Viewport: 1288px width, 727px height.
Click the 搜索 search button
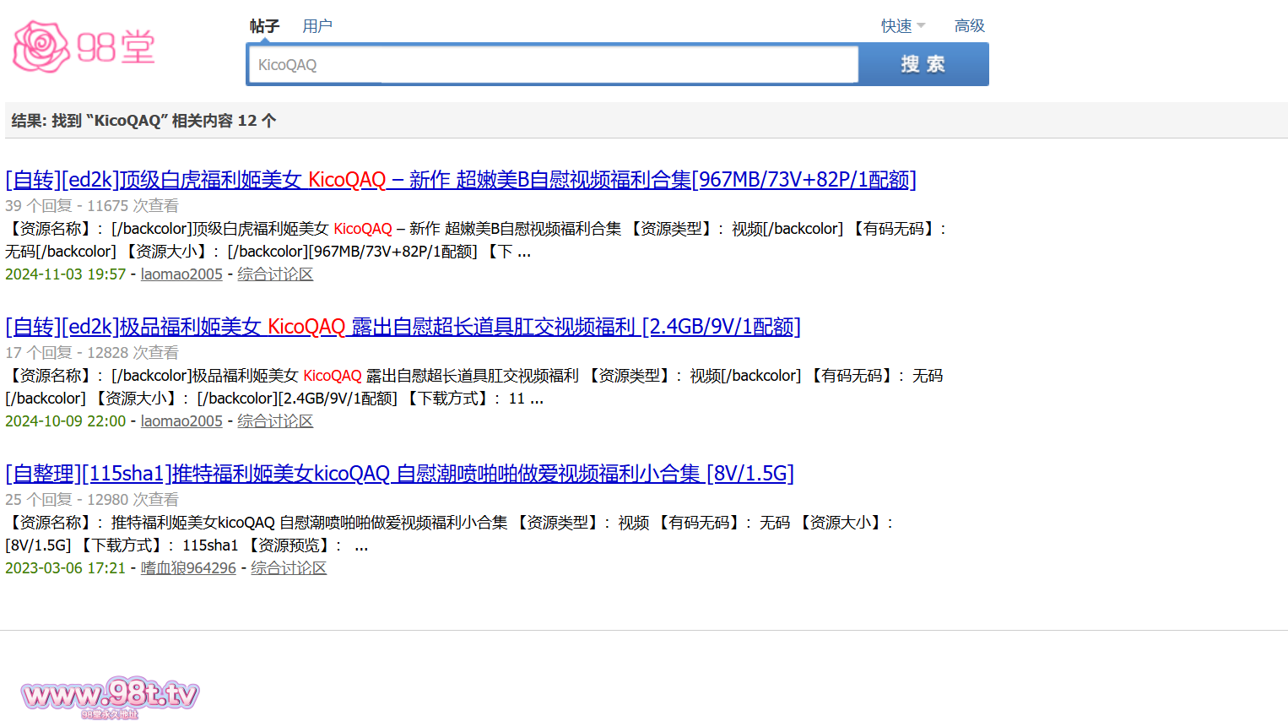923,64
